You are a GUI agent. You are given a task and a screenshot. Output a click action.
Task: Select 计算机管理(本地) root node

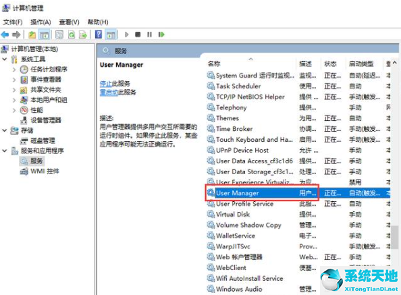[34, 49]
